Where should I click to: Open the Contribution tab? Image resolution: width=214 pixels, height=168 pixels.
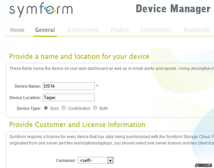tap(156, 30)
